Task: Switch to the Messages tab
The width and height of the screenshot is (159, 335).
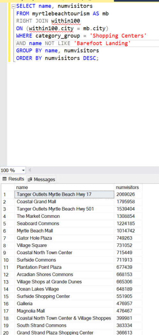Action: click(42, 179)
